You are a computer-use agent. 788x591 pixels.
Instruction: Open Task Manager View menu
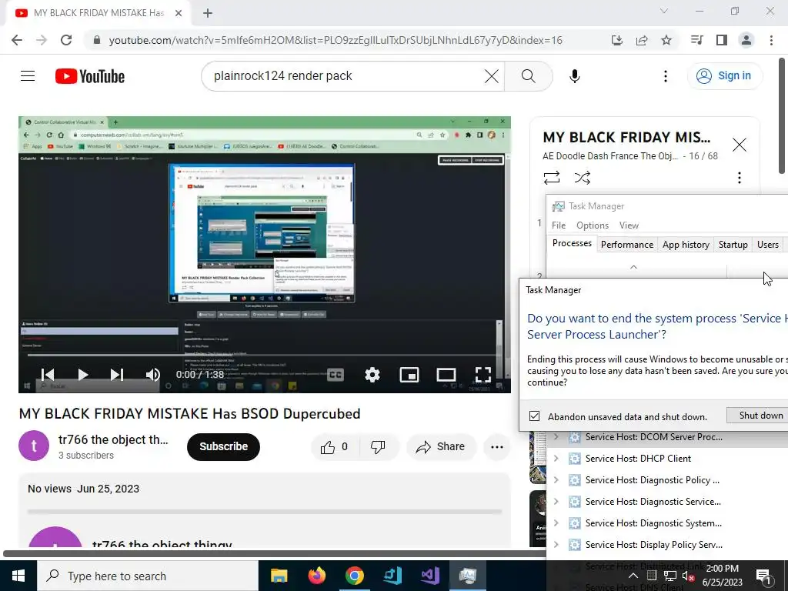(629, 225)
